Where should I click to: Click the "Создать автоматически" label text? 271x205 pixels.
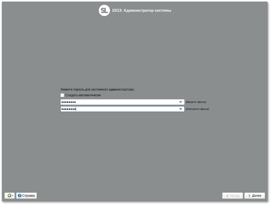point(83,95)
